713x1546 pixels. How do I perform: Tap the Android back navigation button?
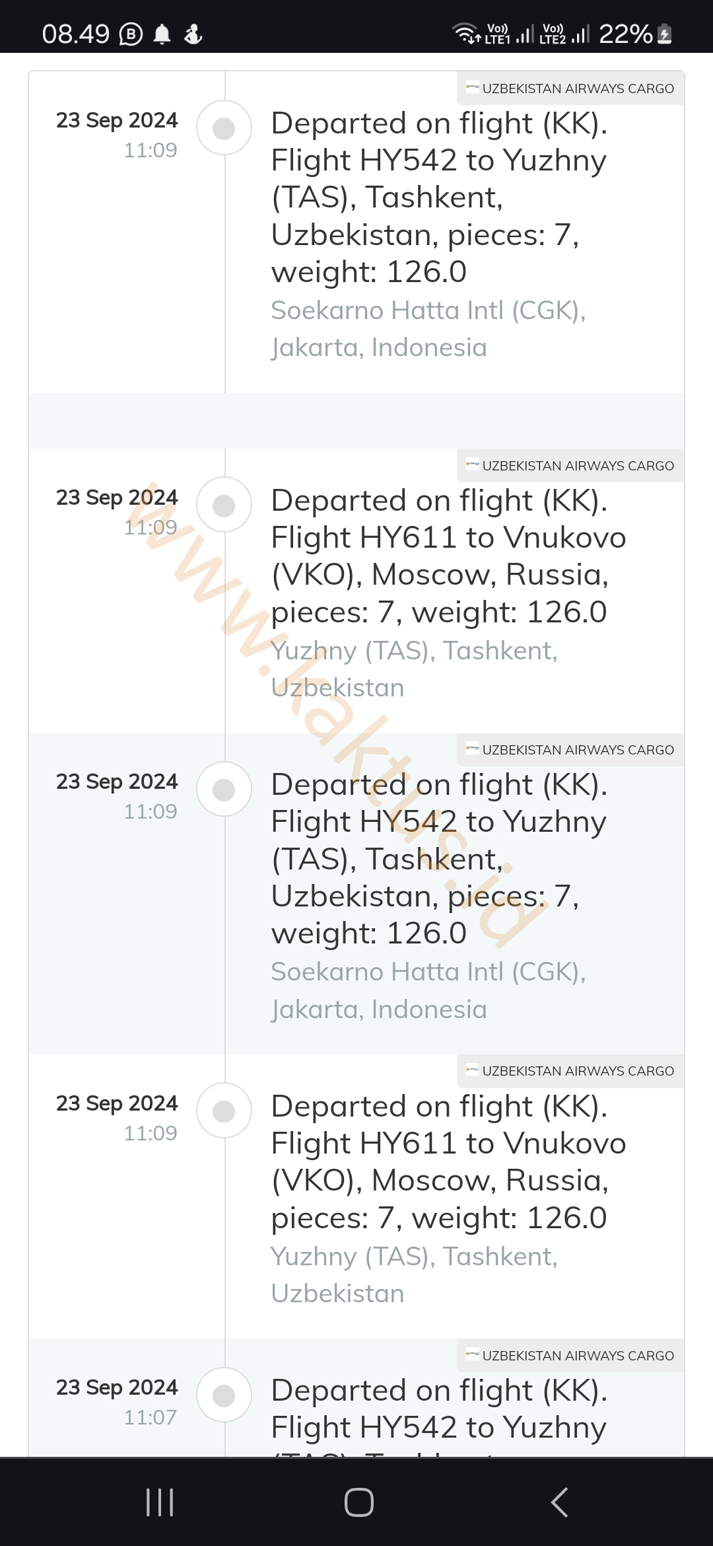(x=559, y=1502)
